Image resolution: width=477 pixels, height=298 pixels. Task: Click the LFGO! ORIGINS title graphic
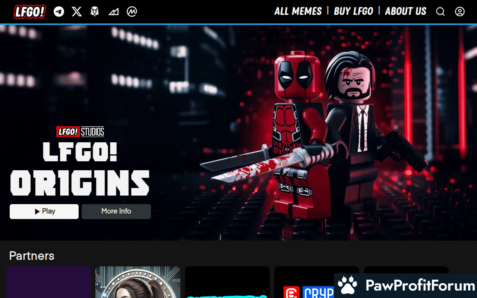click(x=80, y=169)
